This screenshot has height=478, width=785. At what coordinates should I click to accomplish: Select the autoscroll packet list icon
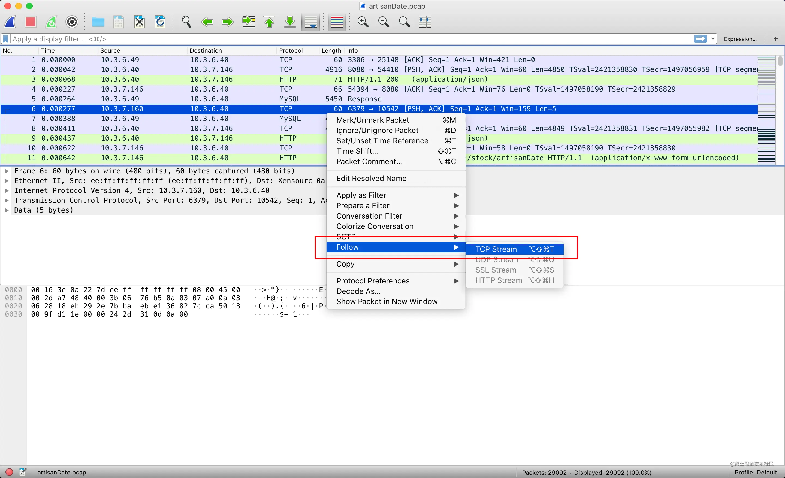coord(311,22)
